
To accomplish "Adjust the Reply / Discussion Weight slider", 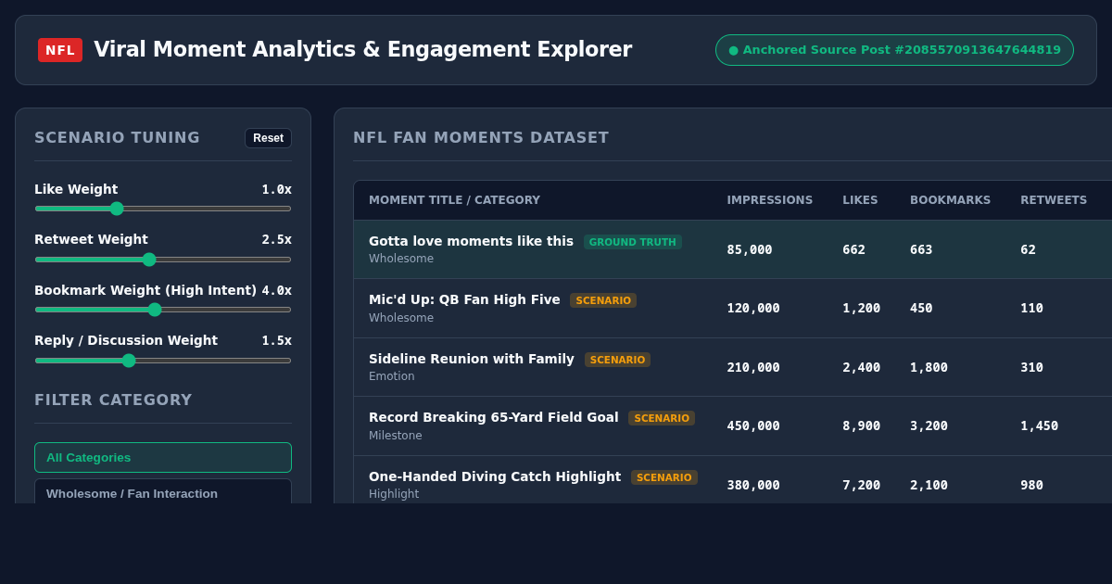I will pyautogui.click(x=163, y=361).
